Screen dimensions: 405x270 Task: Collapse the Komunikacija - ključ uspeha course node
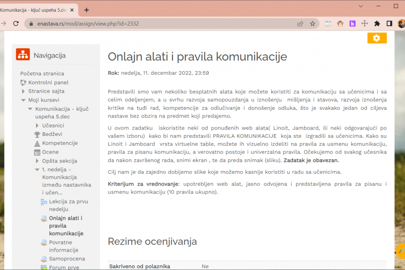pyautogui.click(x=30, y=109)
